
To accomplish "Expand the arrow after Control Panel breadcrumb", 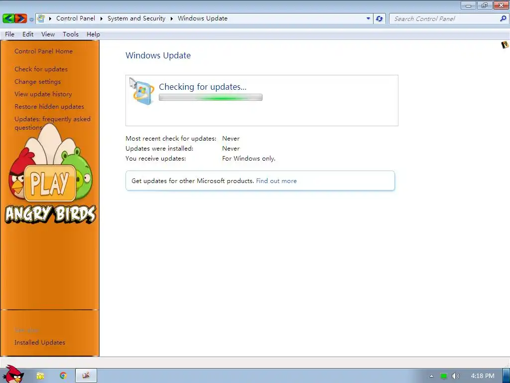I will [x=101, y=18].
